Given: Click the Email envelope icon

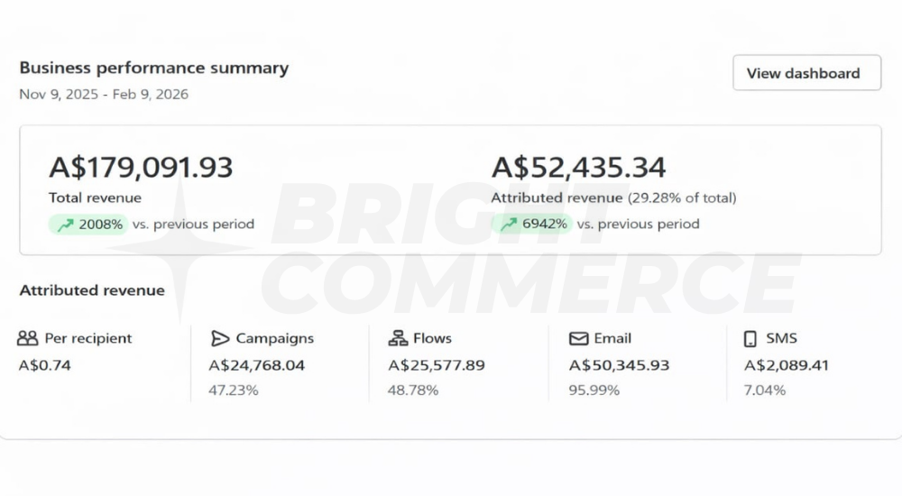Looking at the screenshot, I should 578,338.
